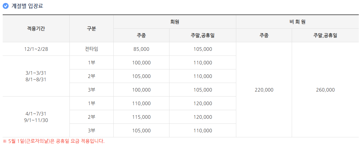Click the 85,000 member weekday fee
This screenshot has height=145, width=360.
pos(141,49)
